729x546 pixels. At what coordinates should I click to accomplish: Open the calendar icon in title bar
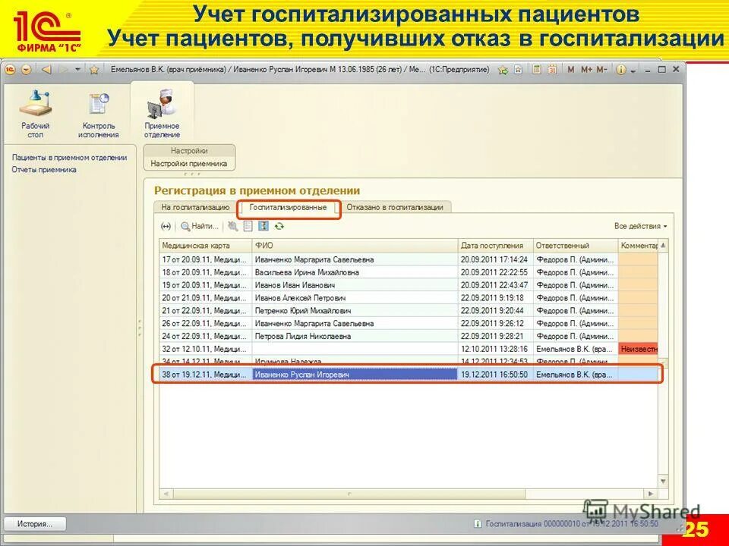pos(552,70)
